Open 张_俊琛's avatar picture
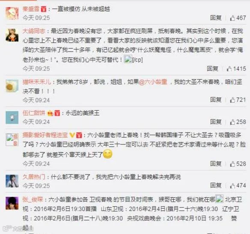The width and height of the screenshot is (250, 234). click(x=12, y=203)
